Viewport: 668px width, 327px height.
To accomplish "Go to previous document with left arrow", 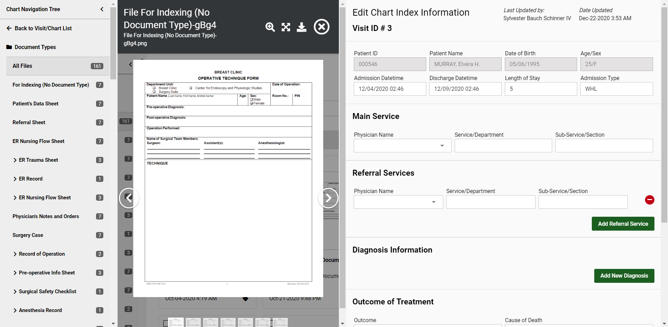I will (129, 198).
